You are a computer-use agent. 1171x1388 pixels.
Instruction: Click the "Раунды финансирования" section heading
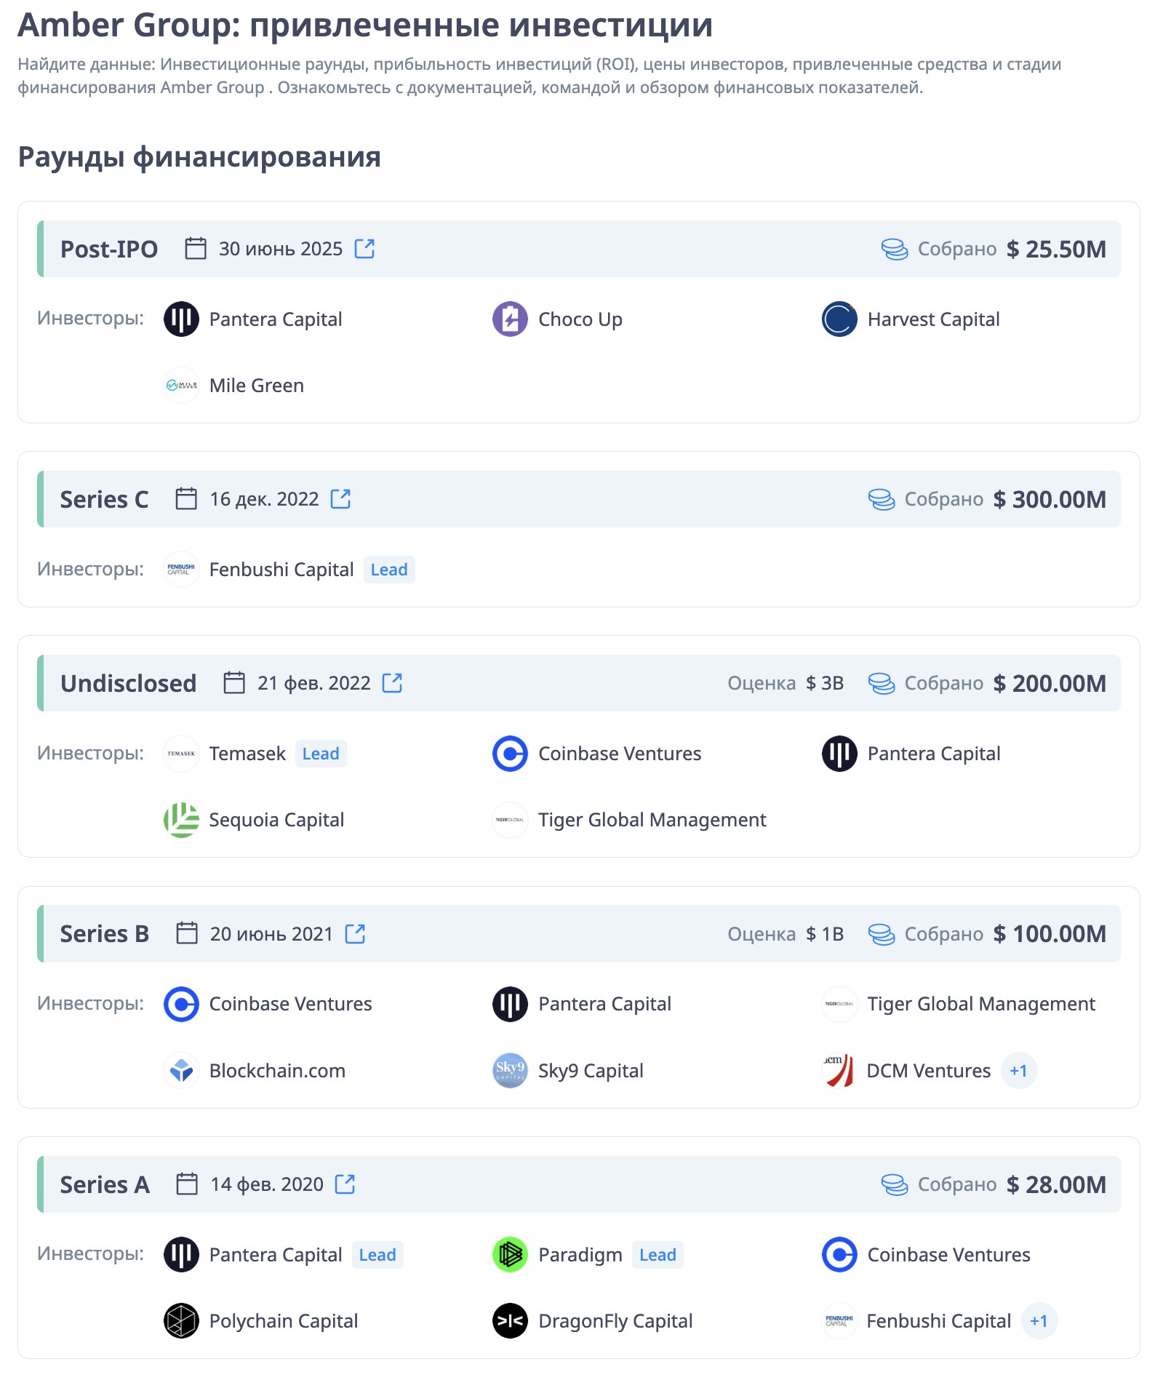click(199, 156)
